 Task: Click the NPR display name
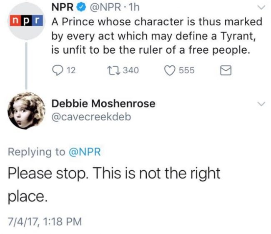tap(62, 7)
